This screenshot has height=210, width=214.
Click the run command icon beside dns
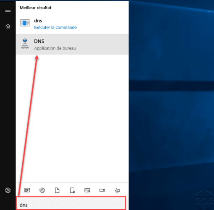point(25,23)
